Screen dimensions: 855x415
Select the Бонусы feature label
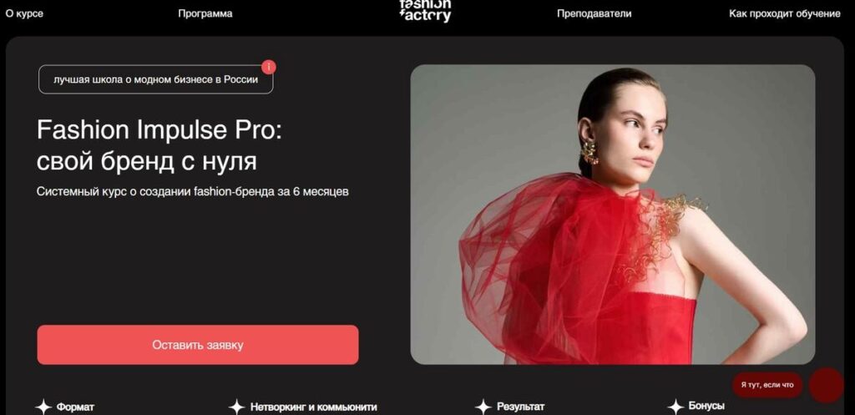coord(706,407)
